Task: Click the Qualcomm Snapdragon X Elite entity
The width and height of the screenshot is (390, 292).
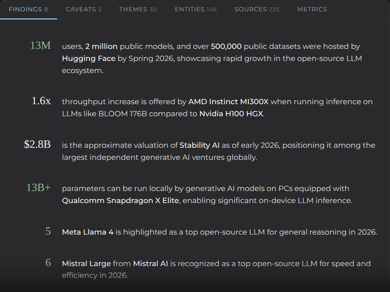Action: click(x=120, y=201)
